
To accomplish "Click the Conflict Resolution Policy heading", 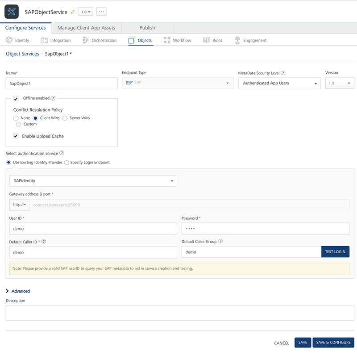I will 38,110.
